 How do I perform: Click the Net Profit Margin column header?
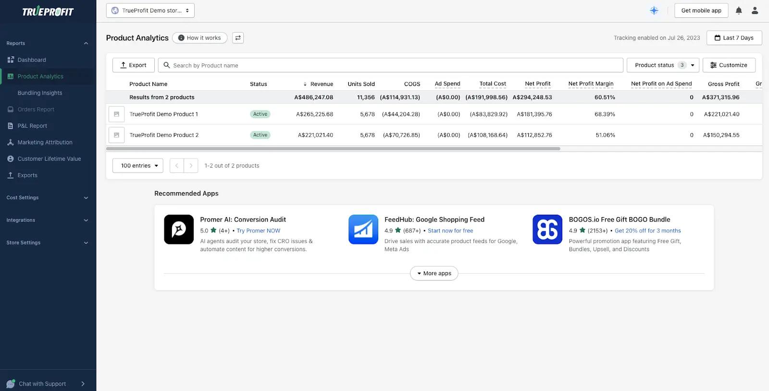point(591,84)
